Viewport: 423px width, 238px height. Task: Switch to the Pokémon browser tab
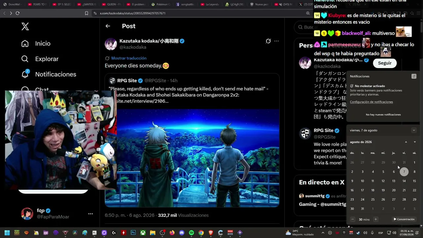[161, 5]
